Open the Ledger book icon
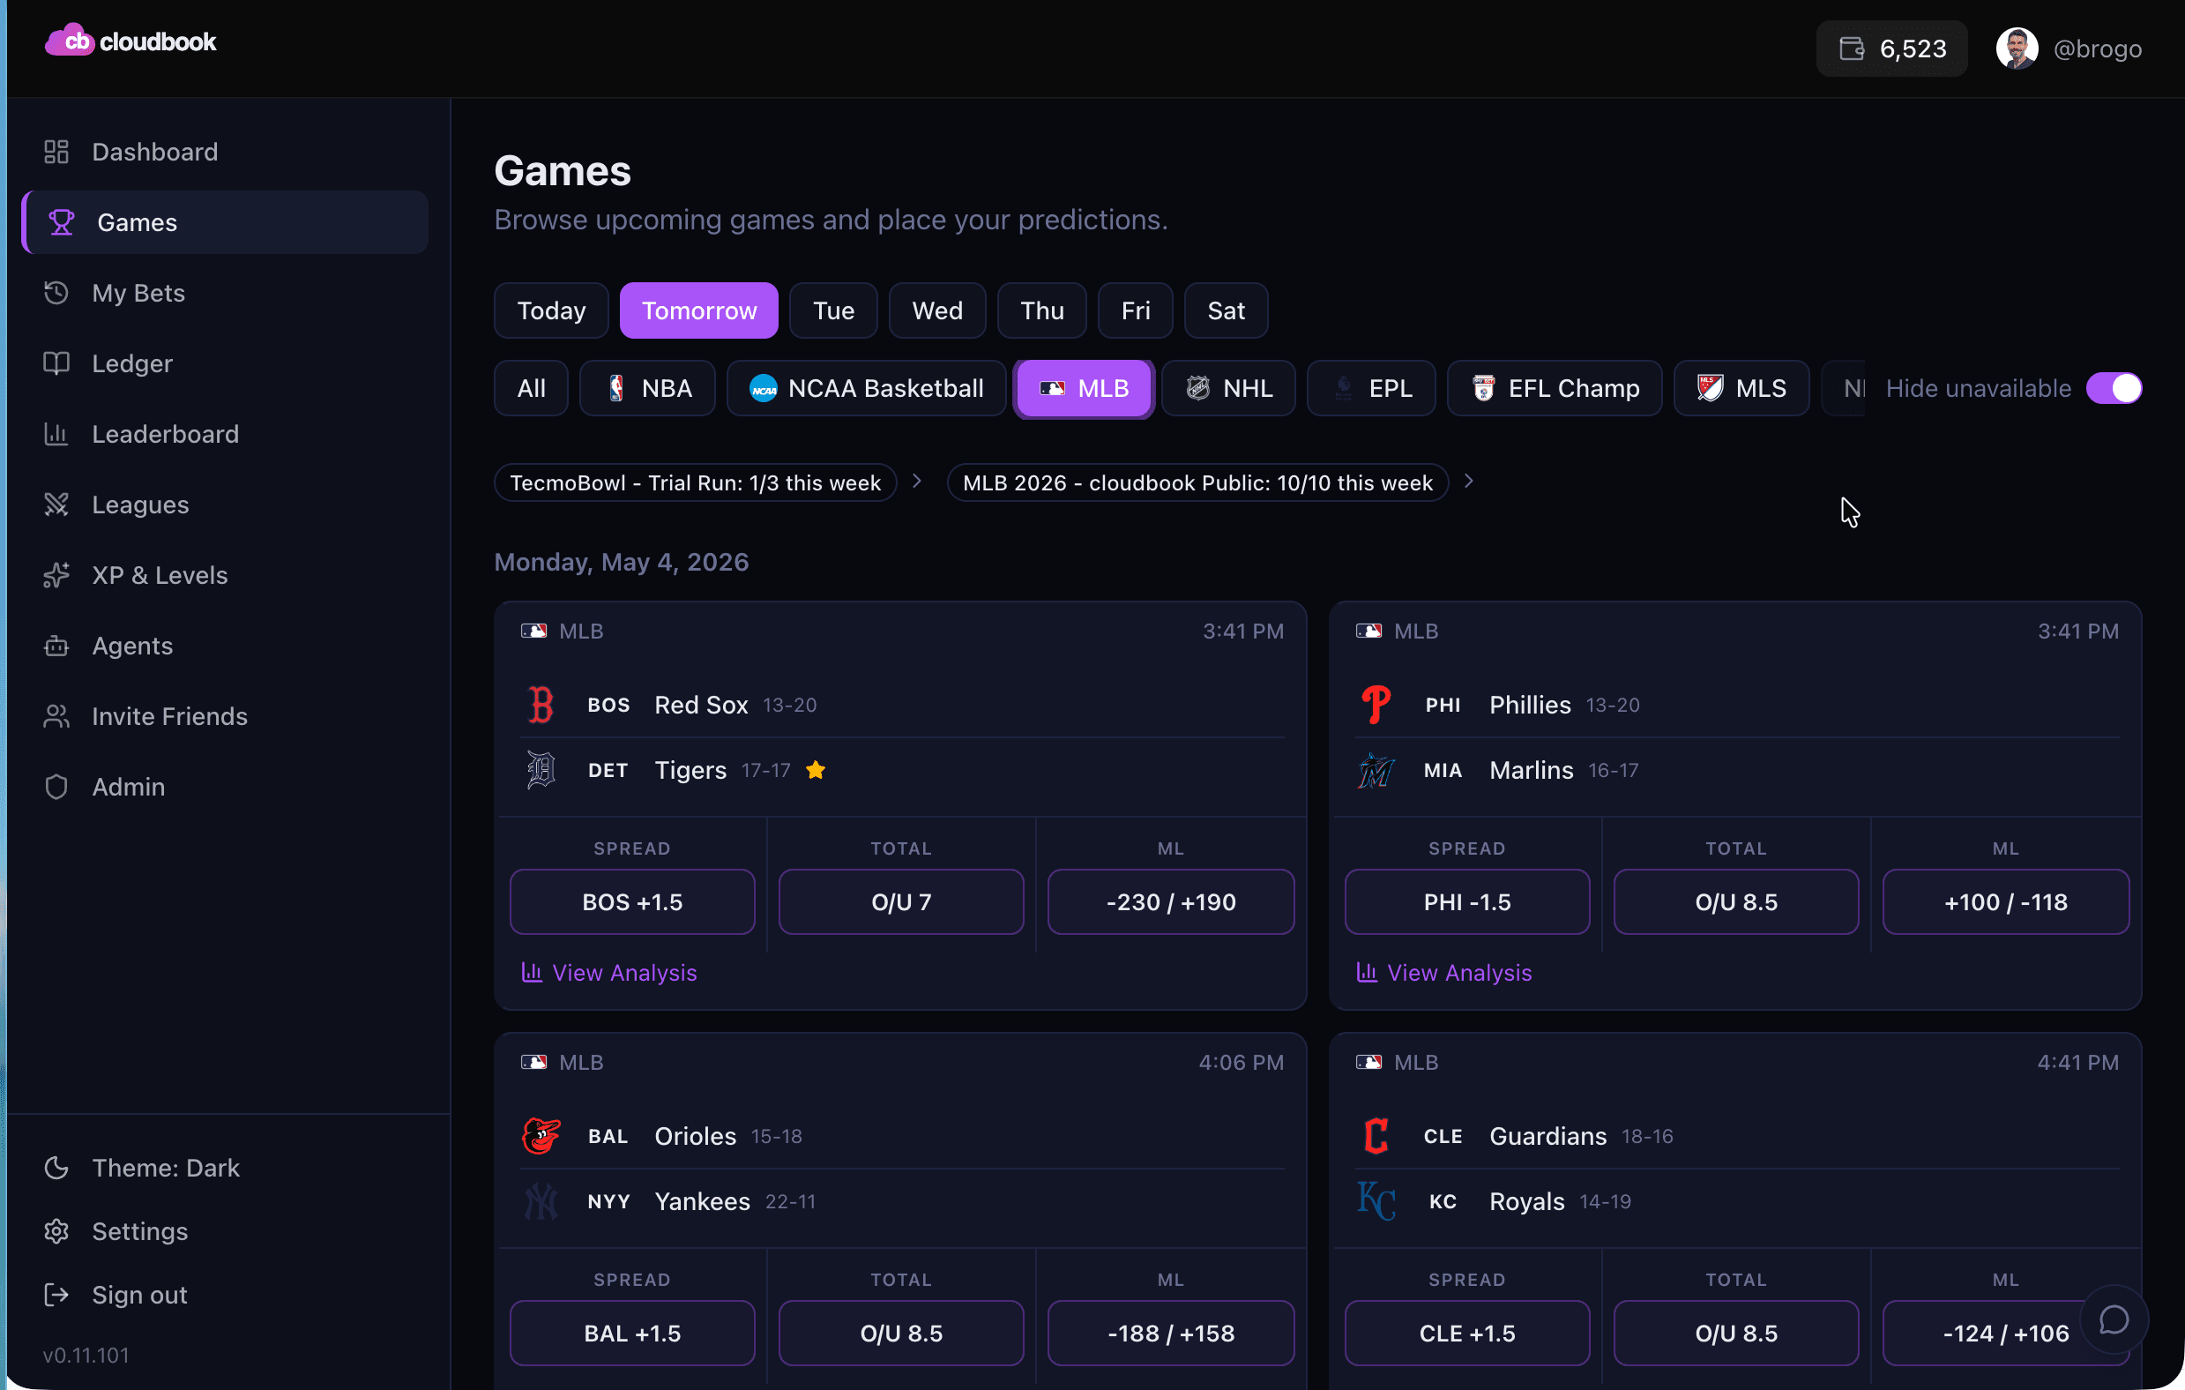 pyautogui.click(x=56, y=363)
